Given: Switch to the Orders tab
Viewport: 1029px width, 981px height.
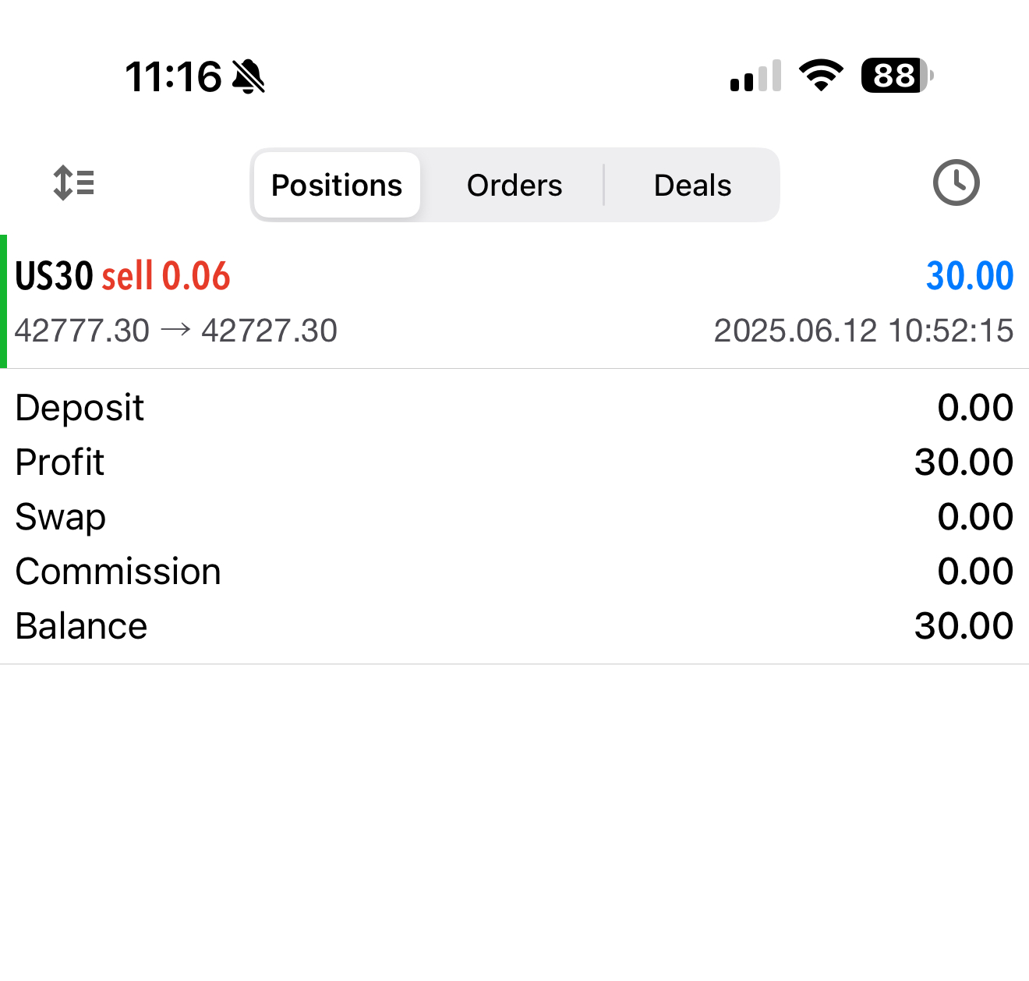Looking at the screenshot, I should point(514,186).
